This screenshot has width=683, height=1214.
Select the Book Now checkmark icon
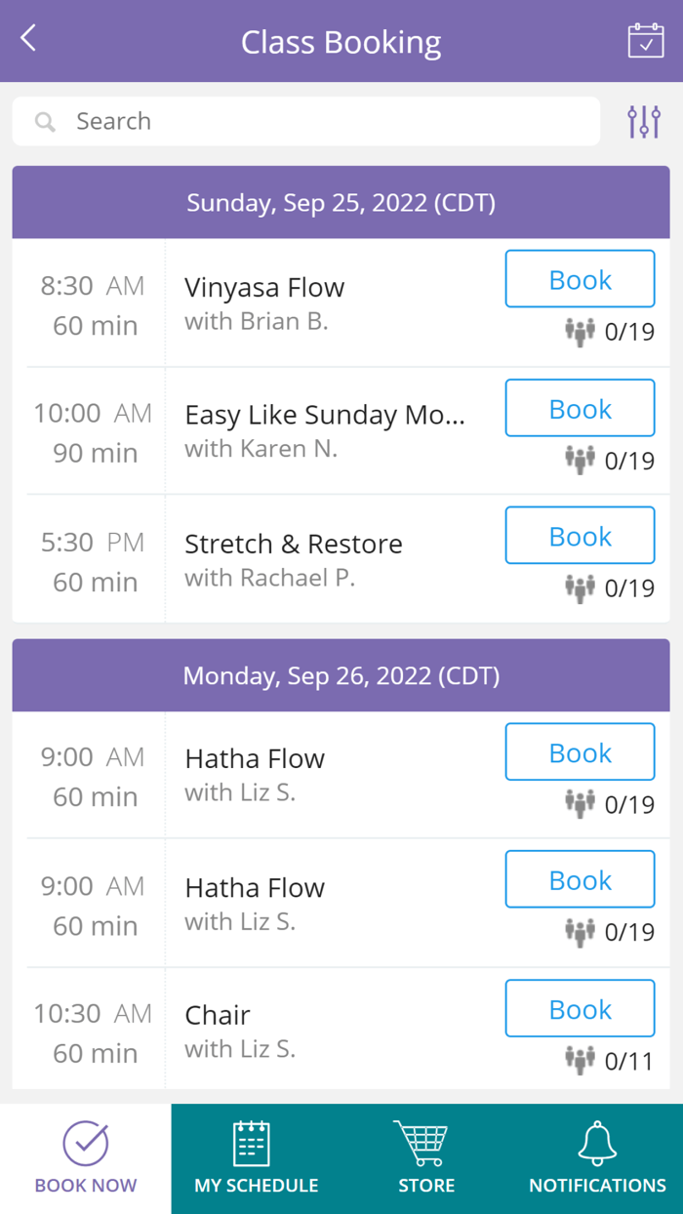tap(86, 1134)
